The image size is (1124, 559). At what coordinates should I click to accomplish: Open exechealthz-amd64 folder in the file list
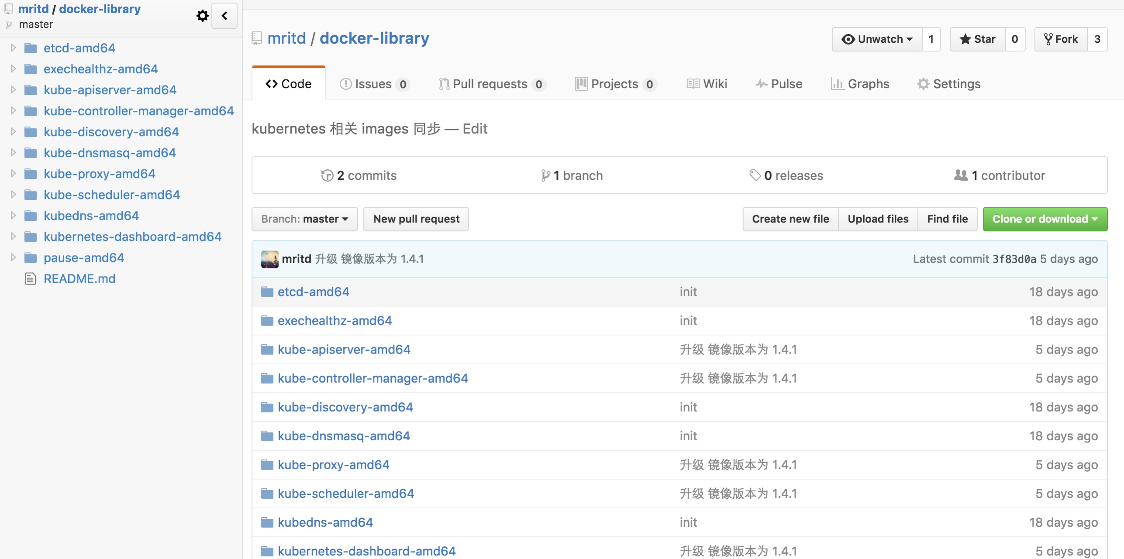[x=335, y=321]
